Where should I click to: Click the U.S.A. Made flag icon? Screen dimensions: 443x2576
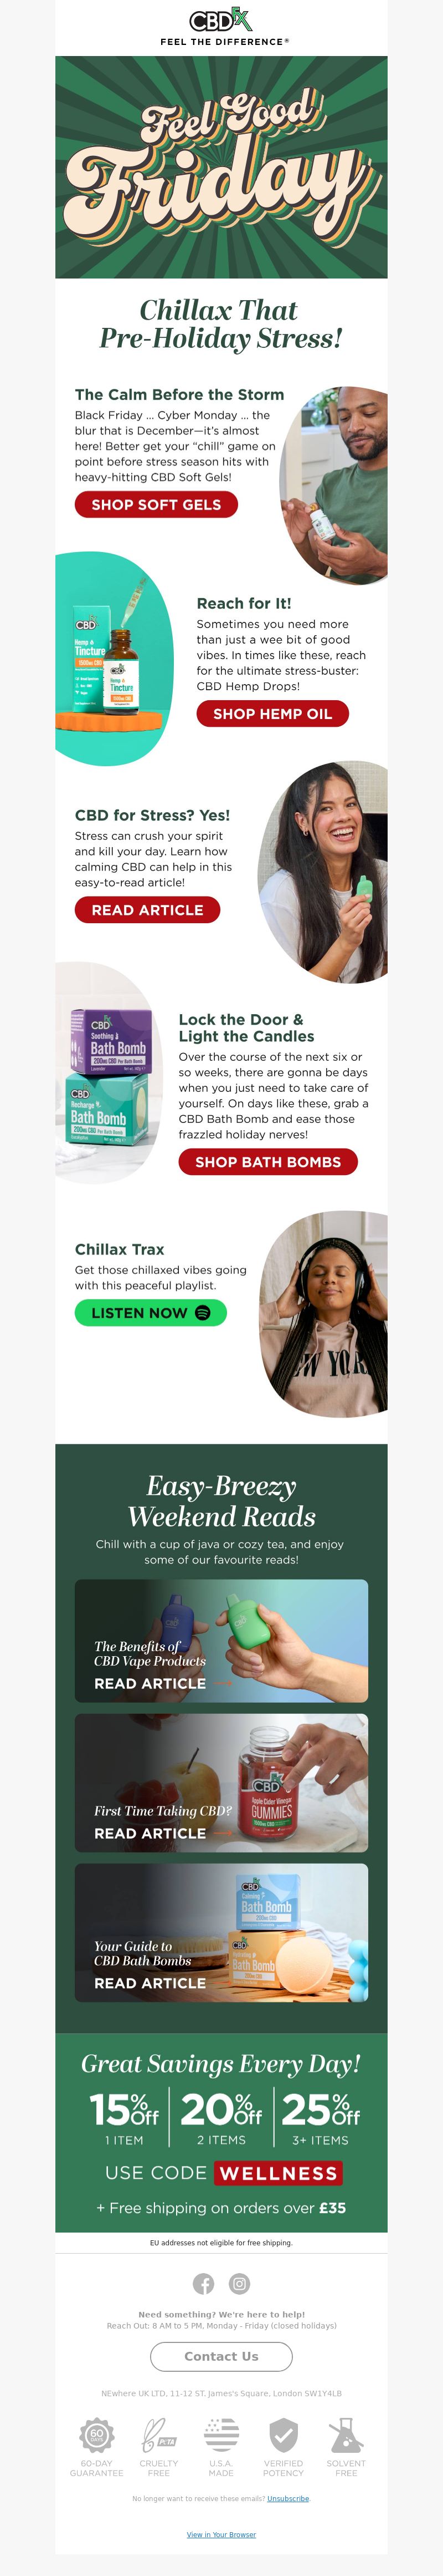(221, 2433)
